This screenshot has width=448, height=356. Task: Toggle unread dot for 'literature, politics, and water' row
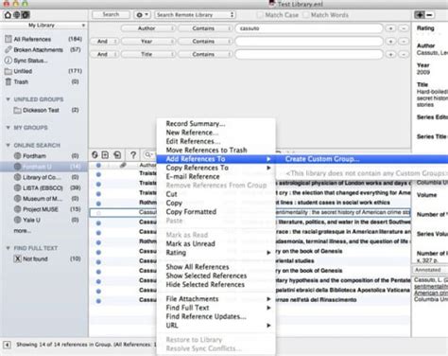[98, 222]
